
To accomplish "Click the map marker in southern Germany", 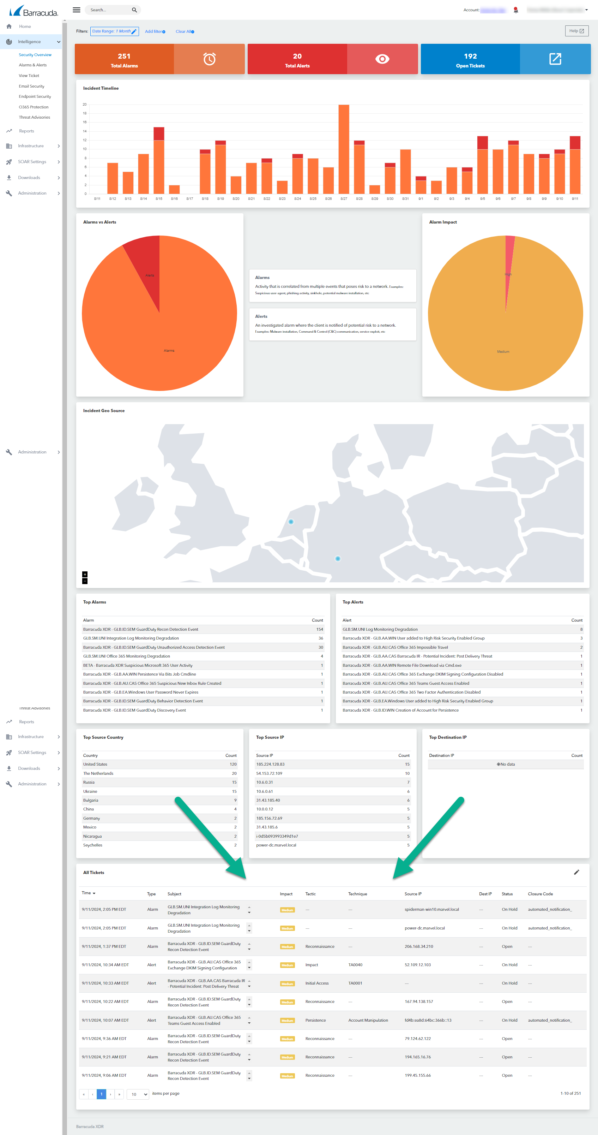I will click(338, 559).
